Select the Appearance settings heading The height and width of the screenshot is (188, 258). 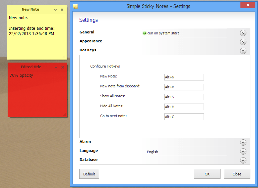point(91,41)
